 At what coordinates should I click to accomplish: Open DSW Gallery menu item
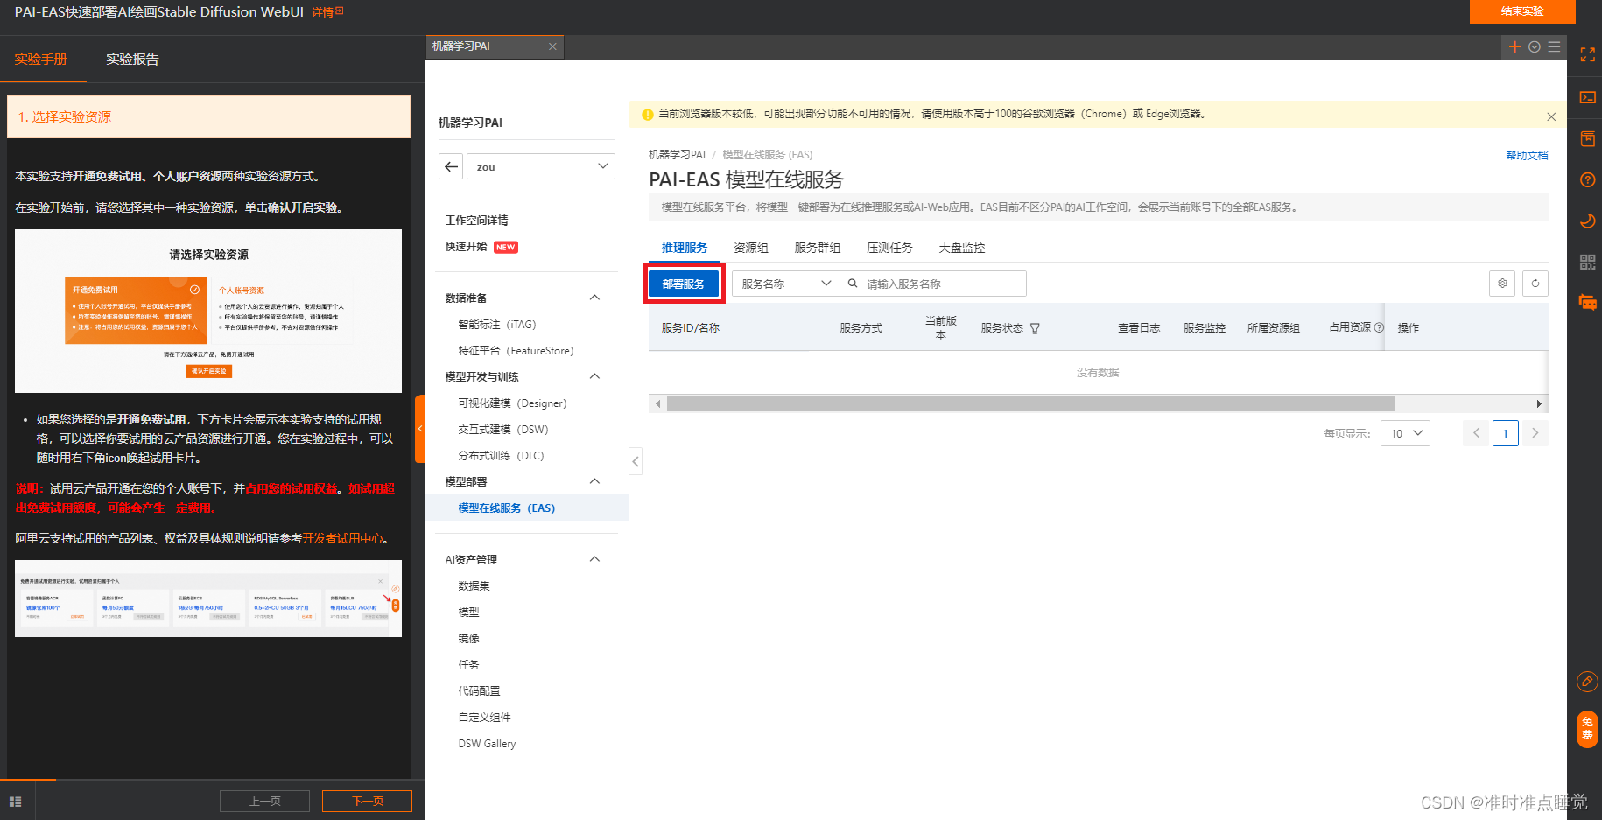coord(487,743)
